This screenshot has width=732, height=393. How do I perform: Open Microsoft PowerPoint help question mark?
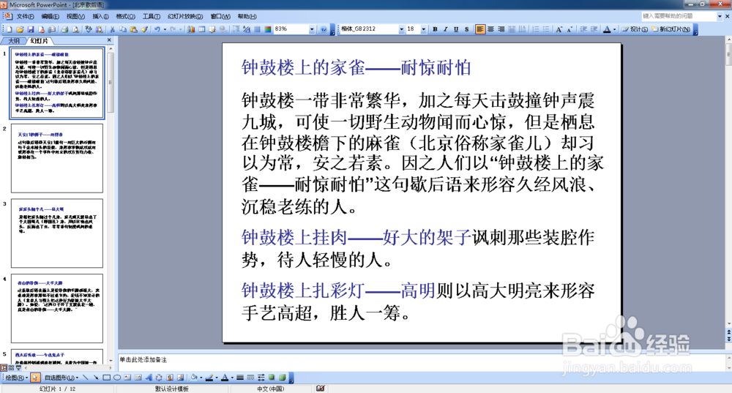pyautogui.click(x=324, y=29)
